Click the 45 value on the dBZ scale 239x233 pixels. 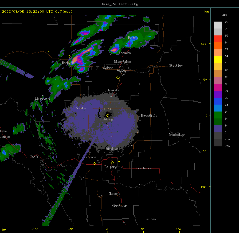pyautogui.click(x=226, y=77)
